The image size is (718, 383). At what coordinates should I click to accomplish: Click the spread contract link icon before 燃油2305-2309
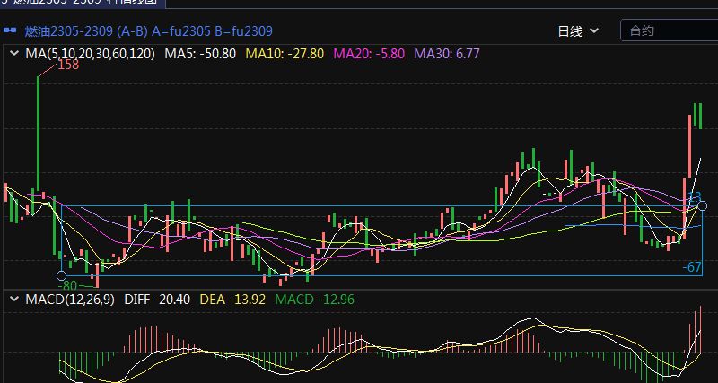[x=12, y=31]
